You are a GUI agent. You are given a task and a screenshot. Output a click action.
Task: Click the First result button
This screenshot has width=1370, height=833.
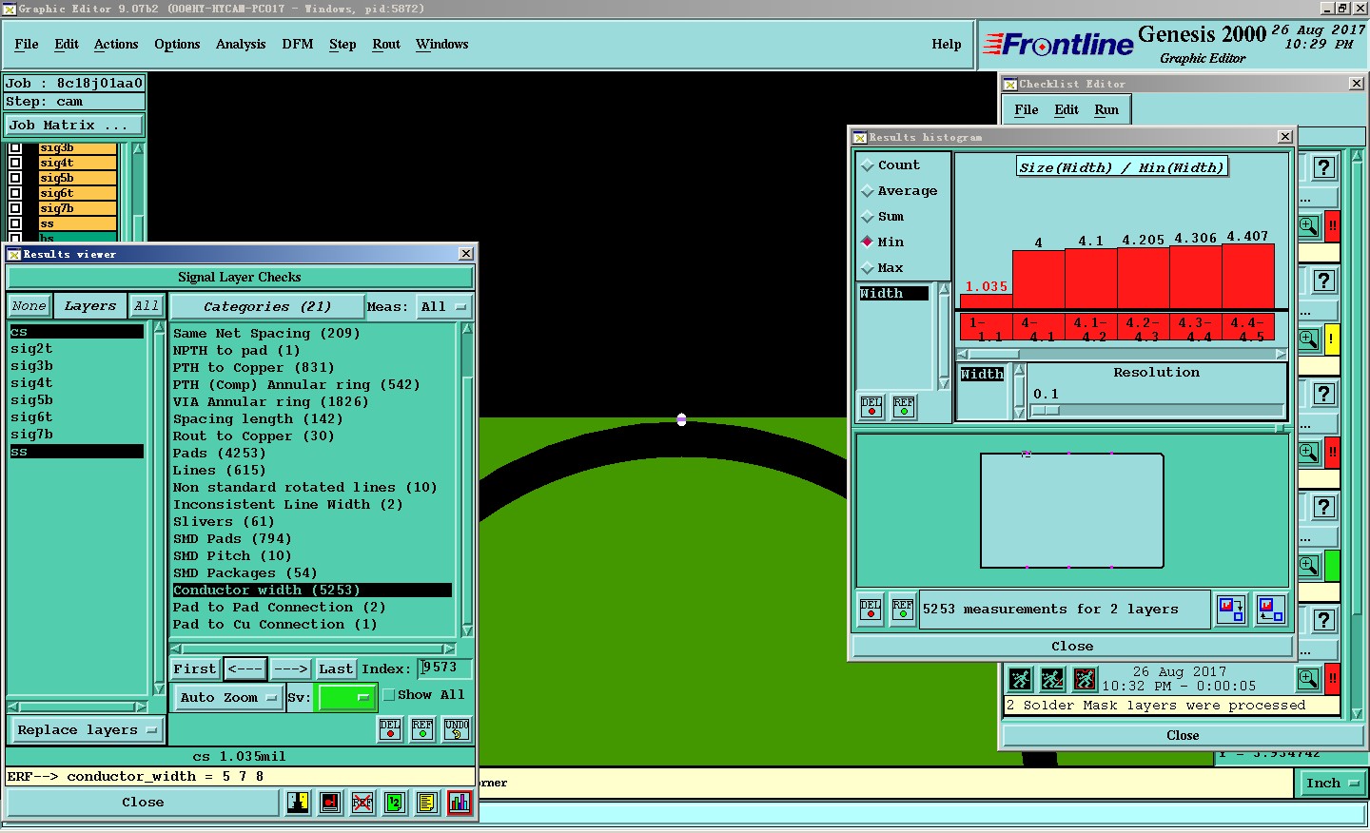(195, 669)
